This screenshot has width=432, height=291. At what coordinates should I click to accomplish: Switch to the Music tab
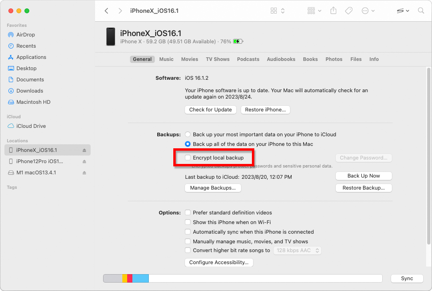point(166,59)
